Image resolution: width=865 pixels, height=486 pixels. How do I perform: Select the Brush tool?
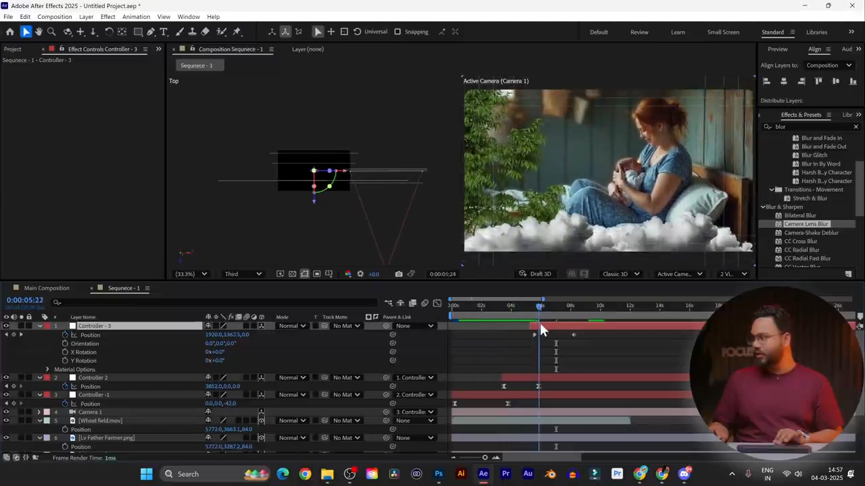coord(179,32)
